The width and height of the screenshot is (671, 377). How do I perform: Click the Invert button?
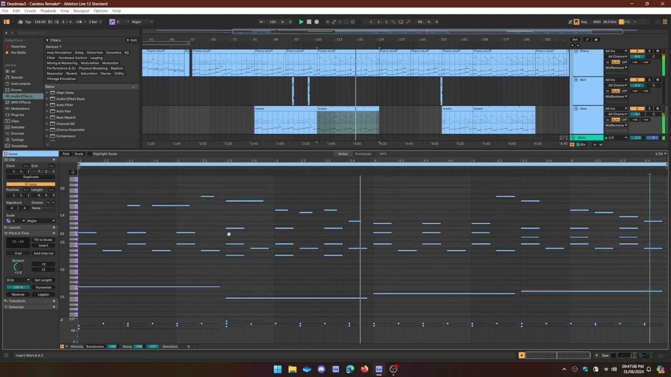click(x=43, y=246)
